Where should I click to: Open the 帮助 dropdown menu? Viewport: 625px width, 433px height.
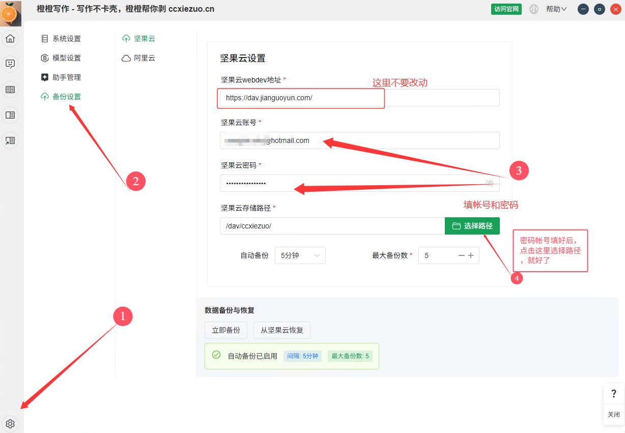556,9
